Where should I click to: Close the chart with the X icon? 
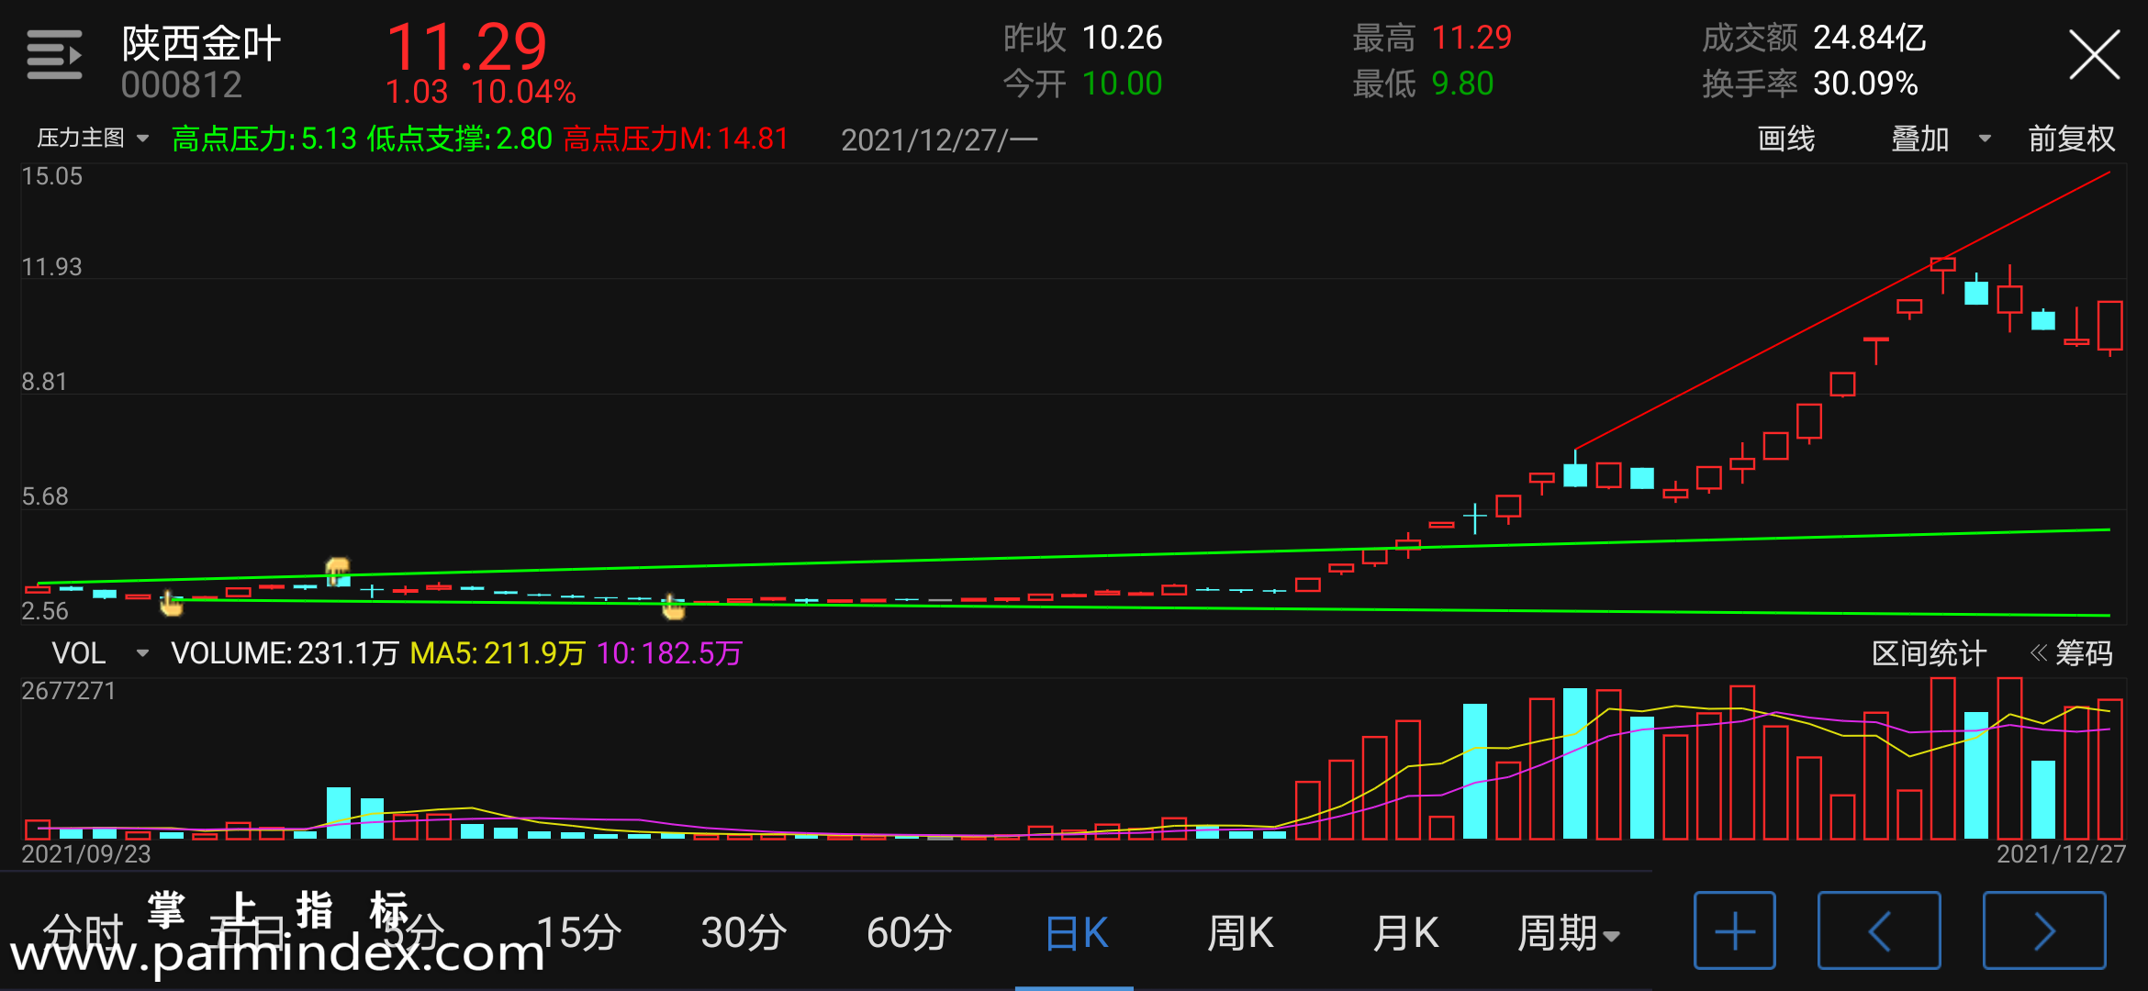tap(2094, 55)
